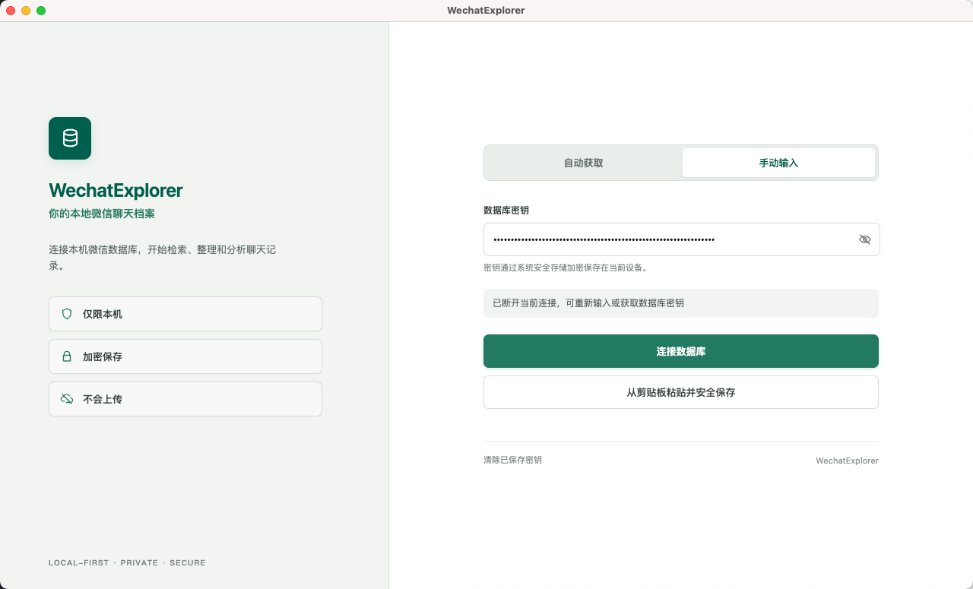973x589 pixels.
Task: Select the 手动输入 tab
Action: click(x=778, y=163)
